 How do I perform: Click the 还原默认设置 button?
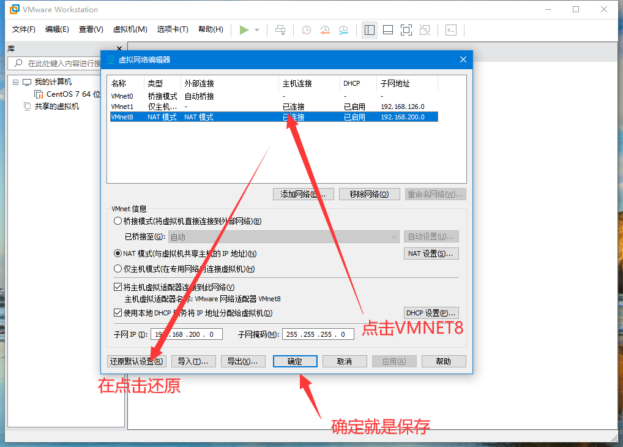click(x=136, y=361)
